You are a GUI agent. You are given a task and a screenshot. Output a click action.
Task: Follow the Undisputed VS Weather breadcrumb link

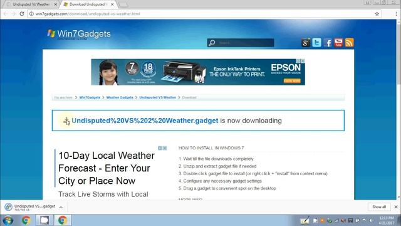[158, 98]
